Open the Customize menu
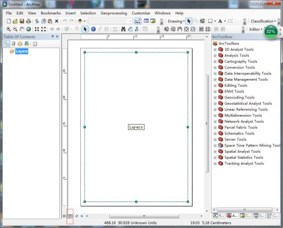 click(141, 13)
